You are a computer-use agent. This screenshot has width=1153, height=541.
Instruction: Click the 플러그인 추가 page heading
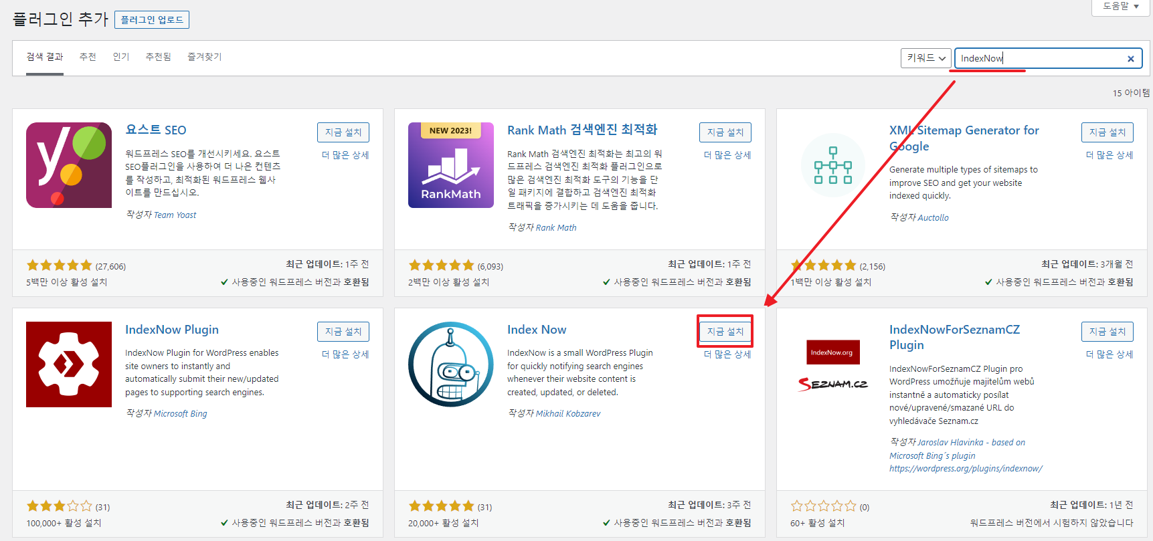coord(60,19)
